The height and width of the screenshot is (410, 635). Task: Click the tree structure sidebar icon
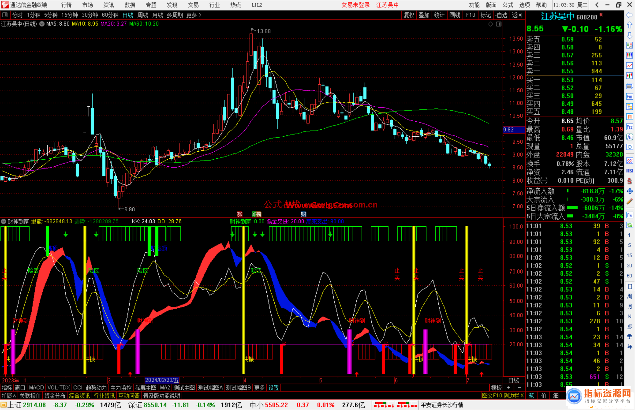click(x=629, y=106)
